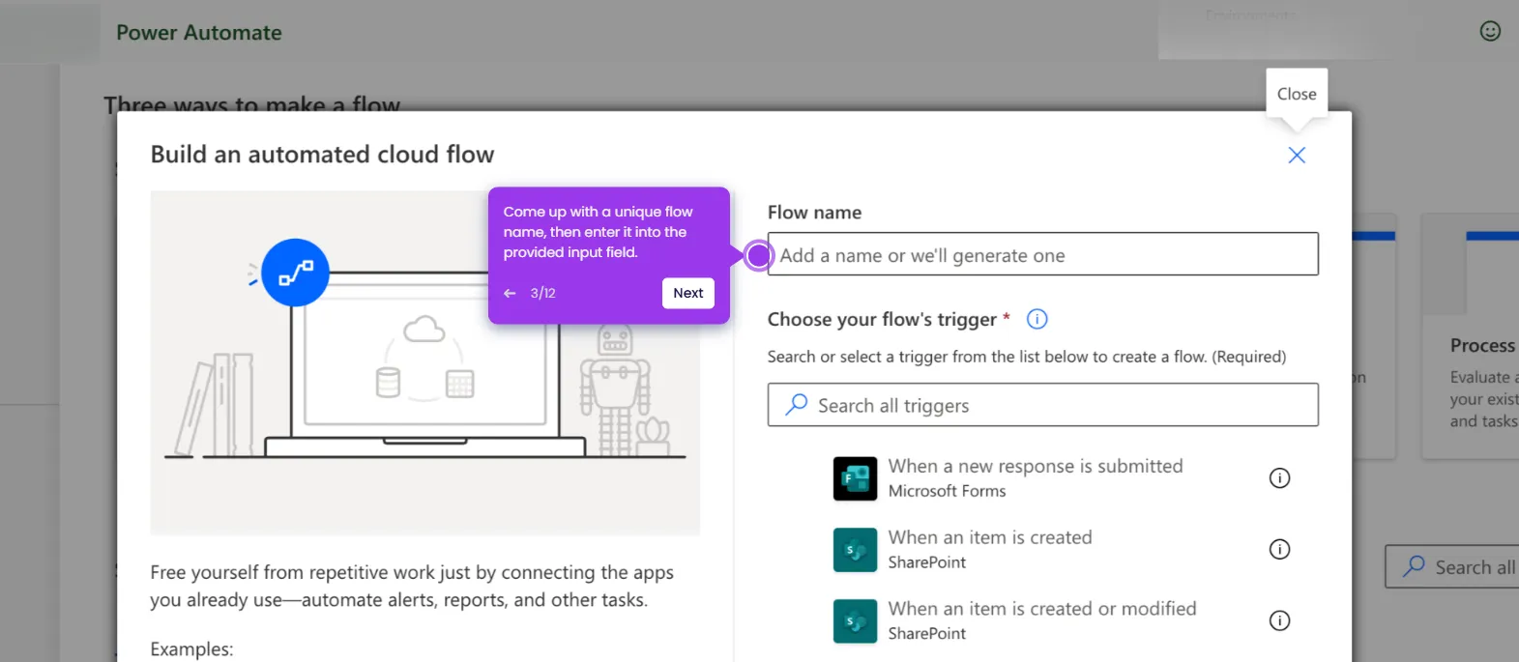Click the Process card on background page

[x=1470, y=336]
